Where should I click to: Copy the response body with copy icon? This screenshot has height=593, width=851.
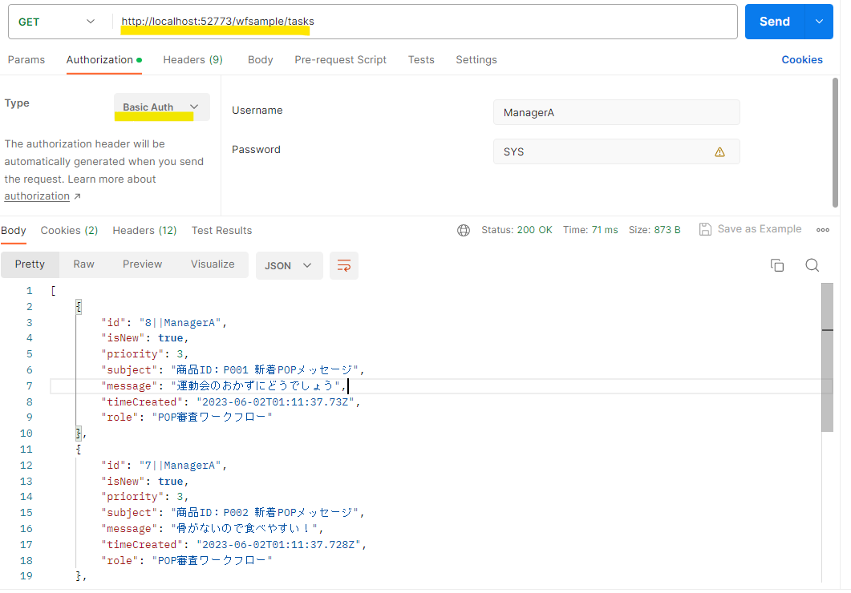tap(777, 265)
